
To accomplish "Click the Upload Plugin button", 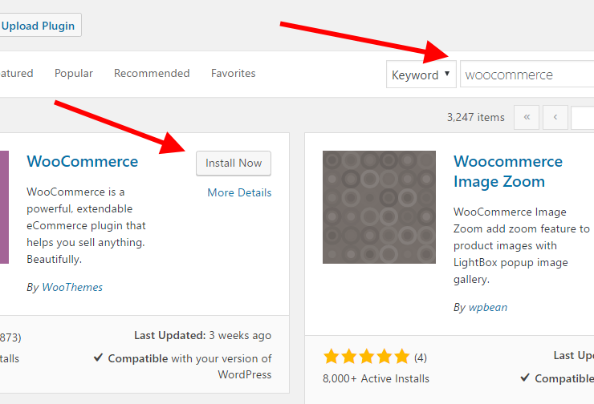I will (x=39, y=26).
